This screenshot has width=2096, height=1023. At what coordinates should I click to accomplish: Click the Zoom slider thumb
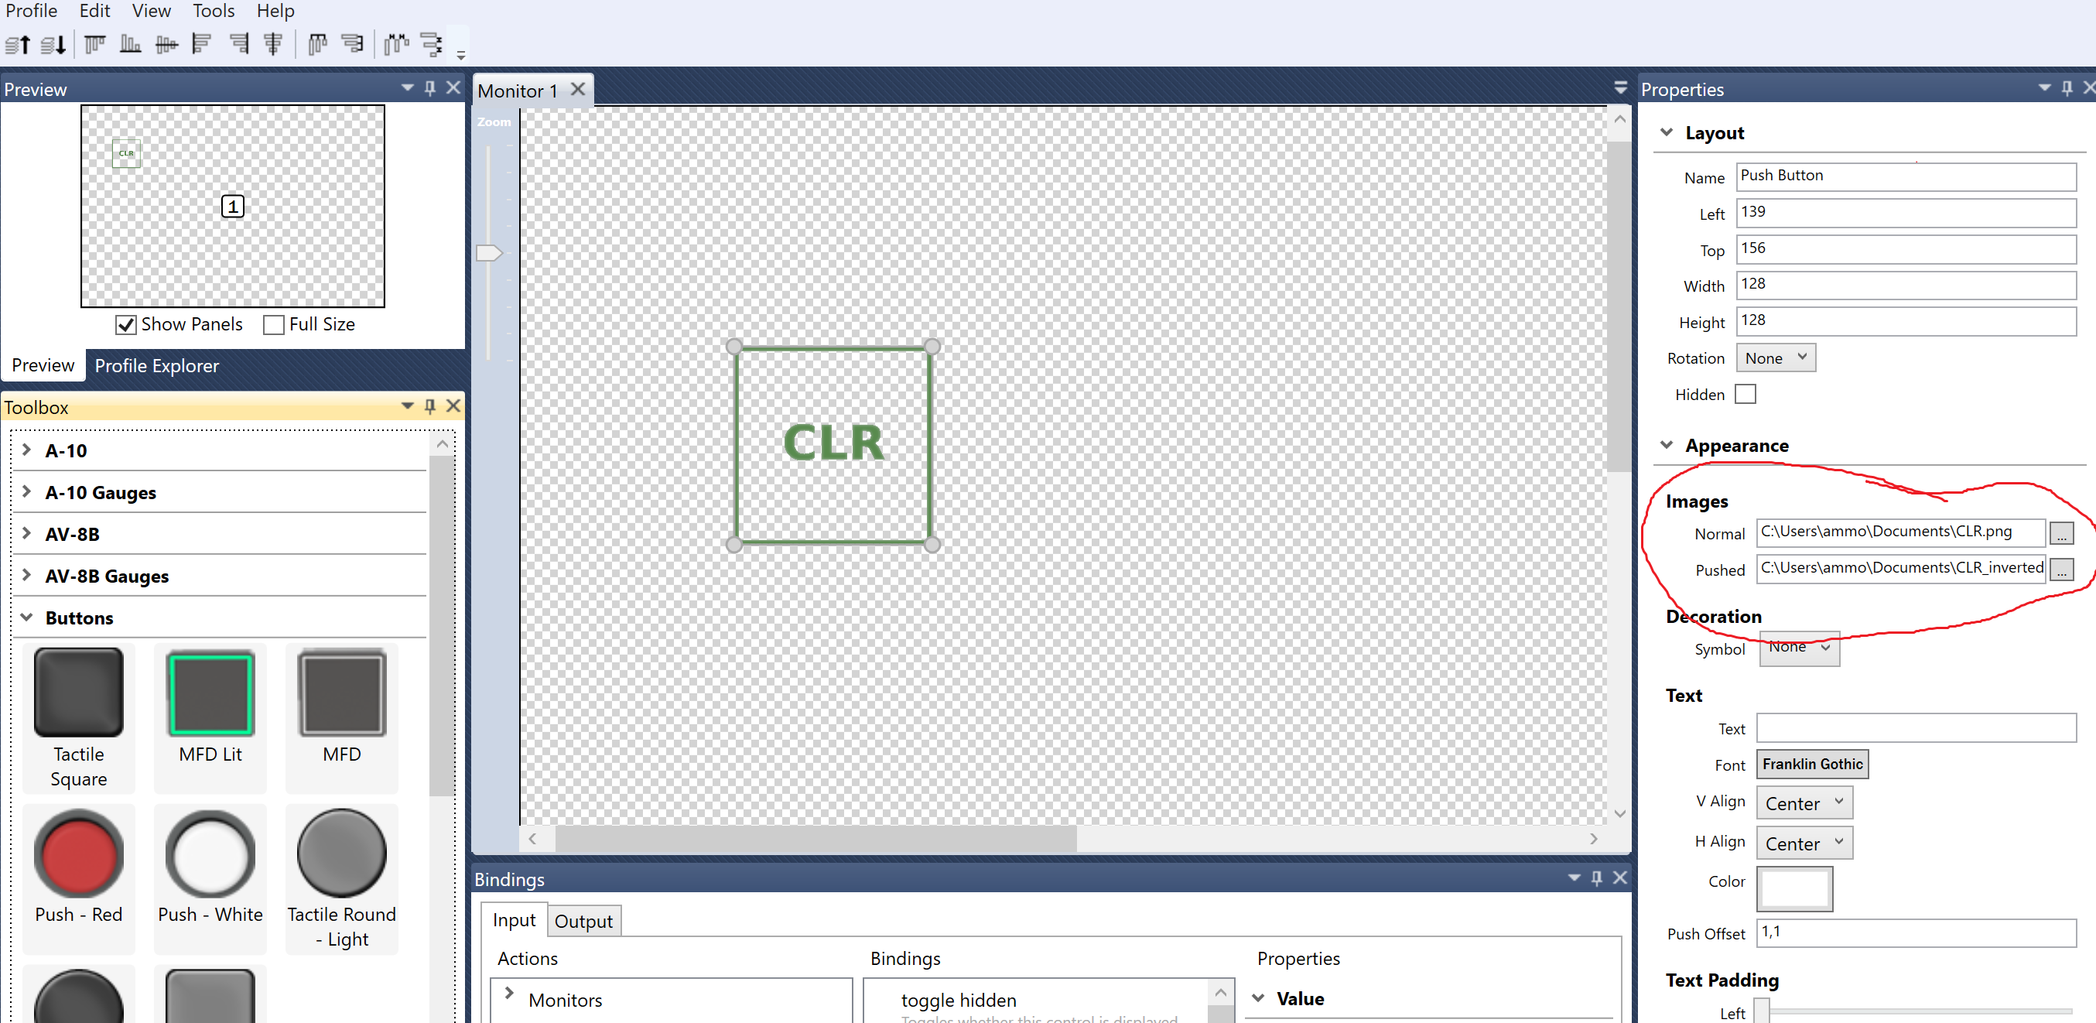pyautogui.click(x=489, y=253)
